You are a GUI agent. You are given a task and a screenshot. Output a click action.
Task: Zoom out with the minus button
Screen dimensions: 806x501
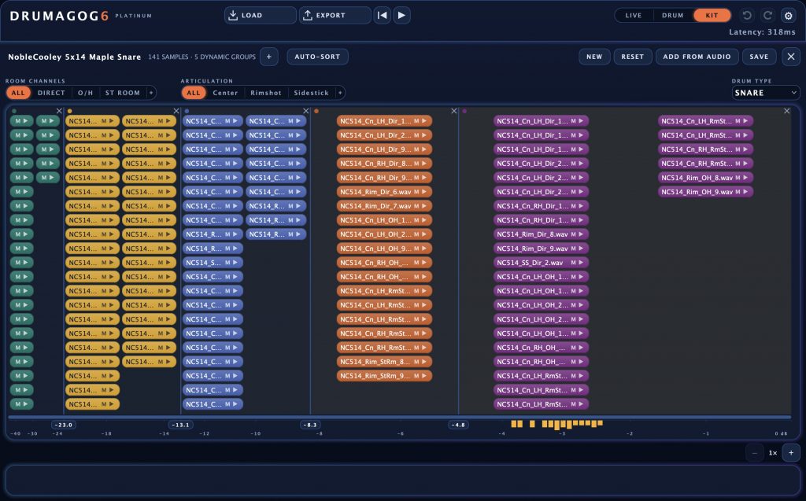point(755,453)
